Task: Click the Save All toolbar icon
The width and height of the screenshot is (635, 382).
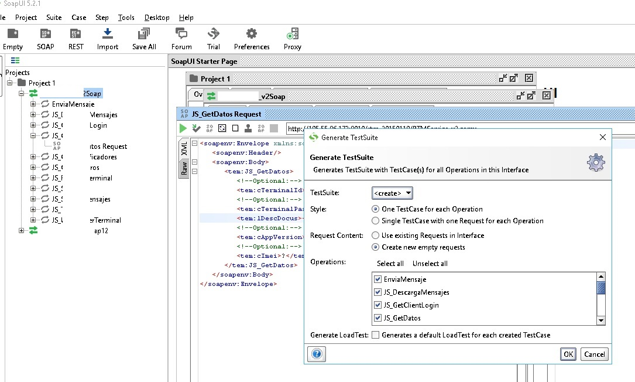Action: point(143,34)
